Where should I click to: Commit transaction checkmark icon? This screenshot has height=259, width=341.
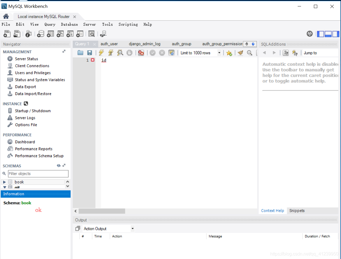[152, 53]
